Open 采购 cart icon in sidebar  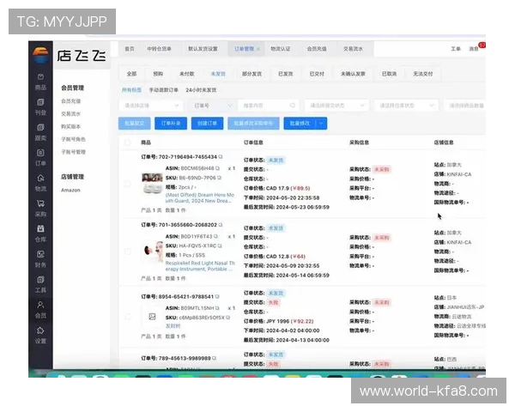[40, 203]
